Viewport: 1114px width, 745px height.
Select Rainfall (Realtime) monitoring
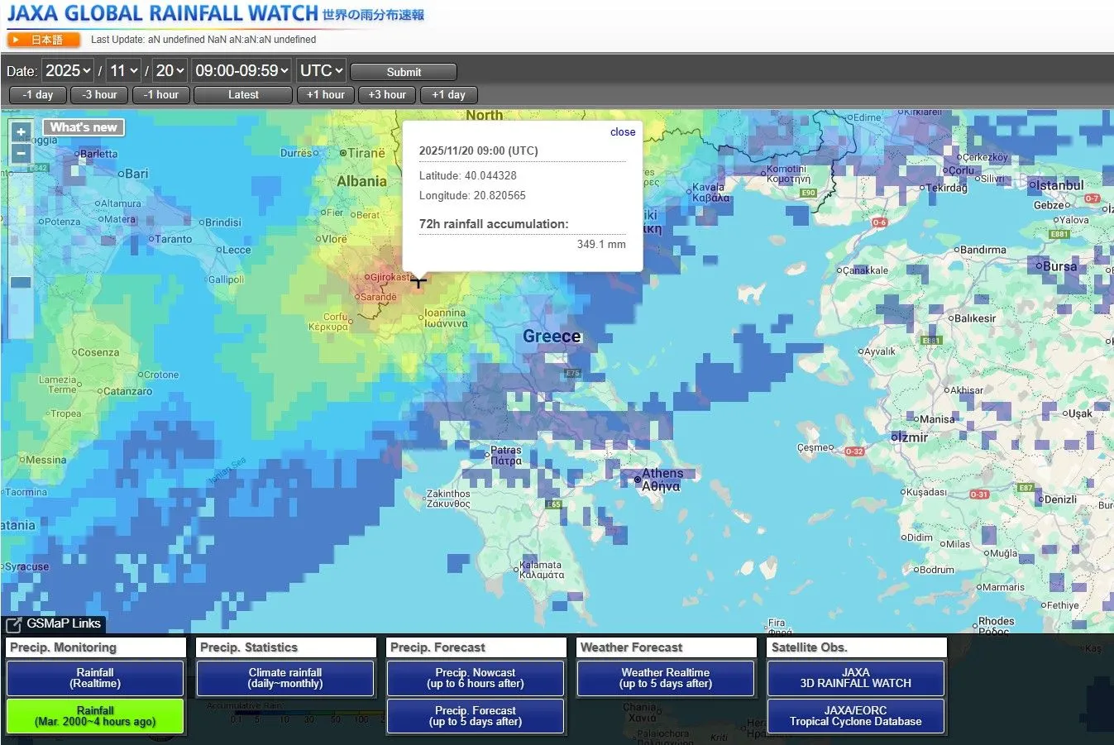click(95, 678)
